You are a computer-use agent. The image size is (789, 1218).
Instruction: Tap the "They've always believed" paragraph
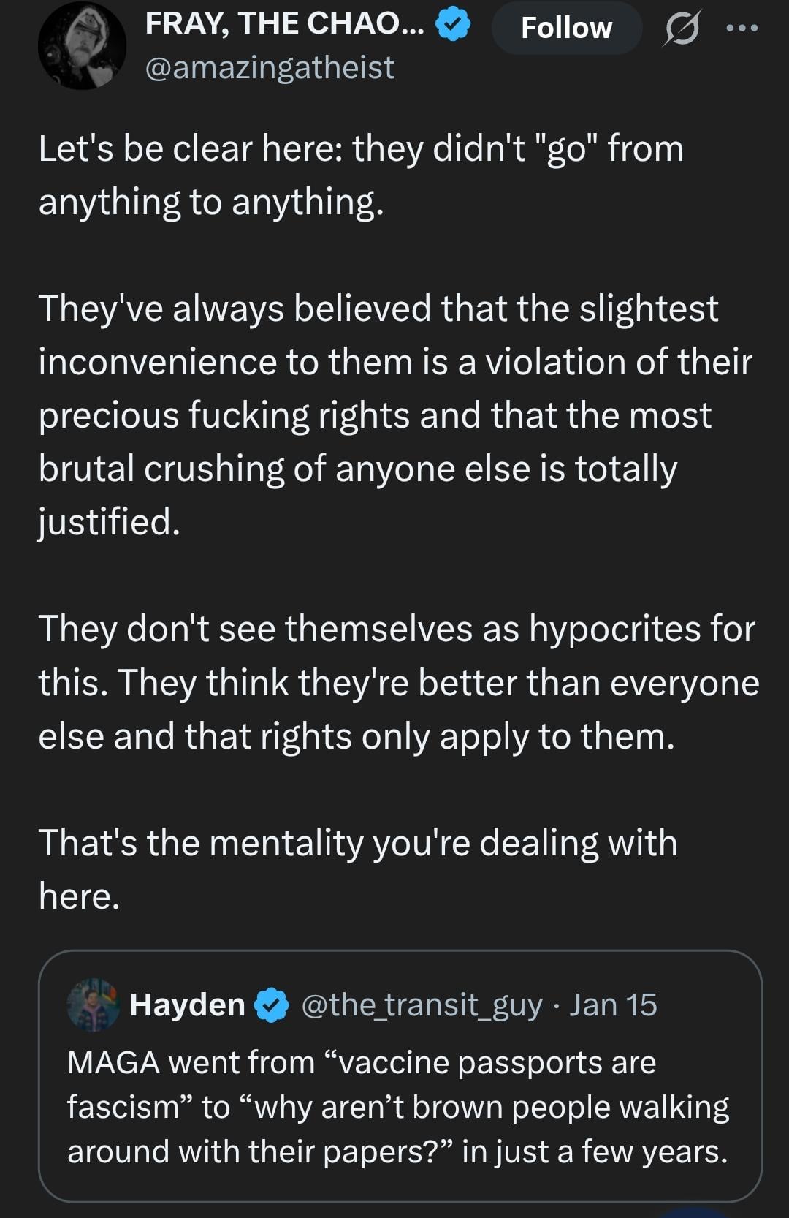(x=394, y=415)
